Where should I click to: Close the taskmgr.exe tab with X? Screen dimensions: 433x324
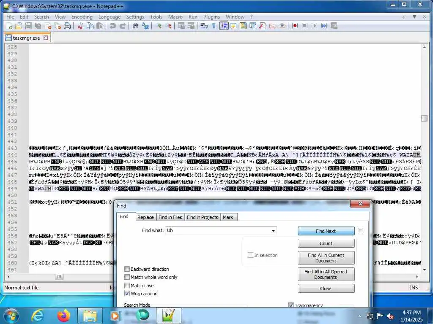(46, 38)
